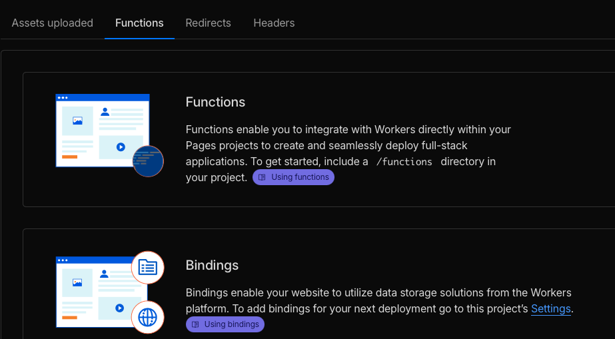Open the Using bindings documentation link
Screen dimensions: 615x339
pos(225,324)
